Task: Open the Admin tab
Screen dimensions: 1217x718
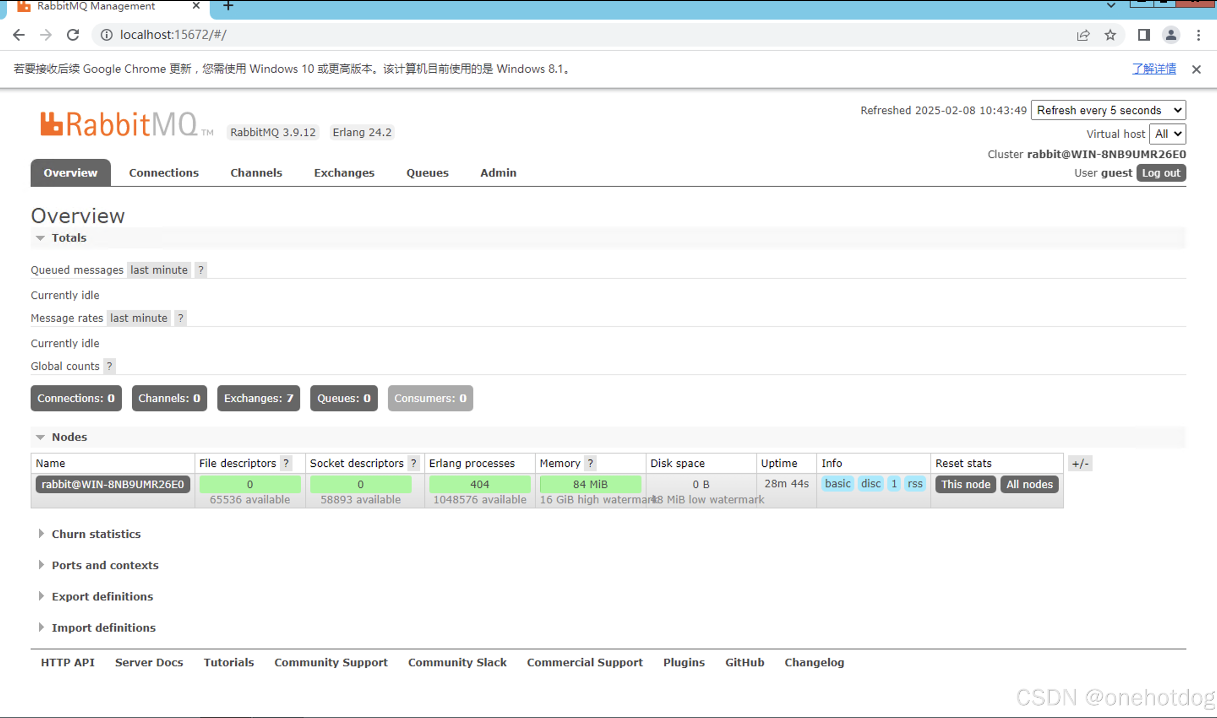Action: pos(498,173)
